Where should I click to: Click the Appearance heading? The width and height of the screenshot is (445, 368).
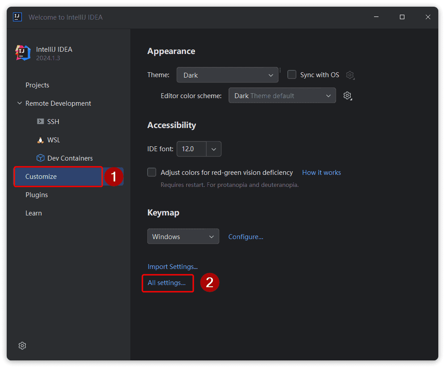point(171,51)
